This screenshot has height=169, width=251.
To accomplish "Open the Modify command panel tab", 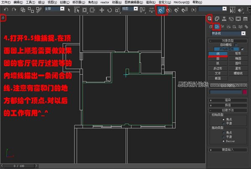I will pos(217,19).
